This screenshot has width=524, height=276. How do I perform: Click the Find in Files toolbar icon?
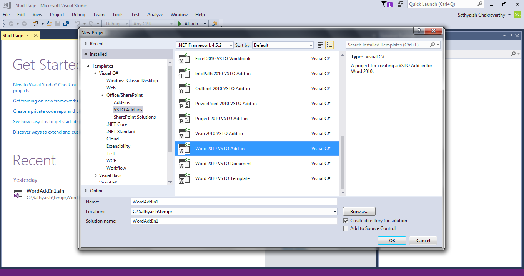tap(215, 24)
